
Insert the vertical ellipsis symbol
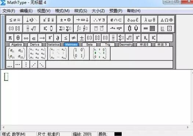coord(26,64)
